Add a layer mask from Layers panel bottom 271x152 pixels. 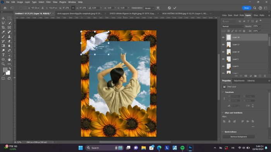246,76
